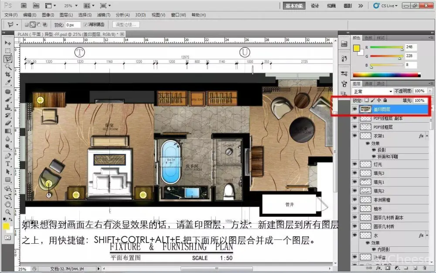Select the Polygonal Lasso tool
The height and width of the screenshot is (273, 436).
(x=8, y=59)
